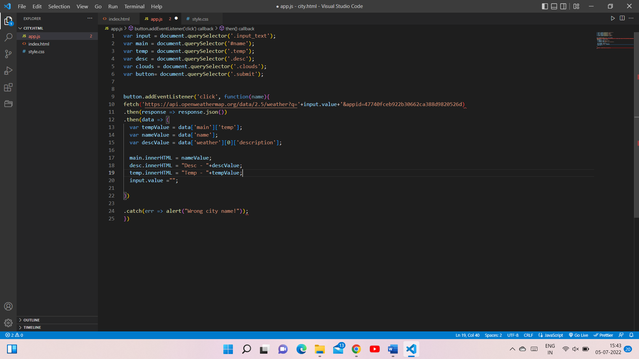This screenshot has height=359, width=639.
Task: Split the editor to the right
Action: coord(622,18)
